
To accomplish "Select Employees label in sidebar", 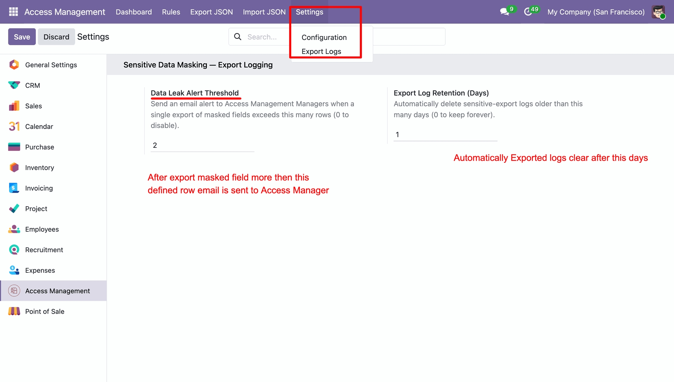I will click(x=42, y=229).
